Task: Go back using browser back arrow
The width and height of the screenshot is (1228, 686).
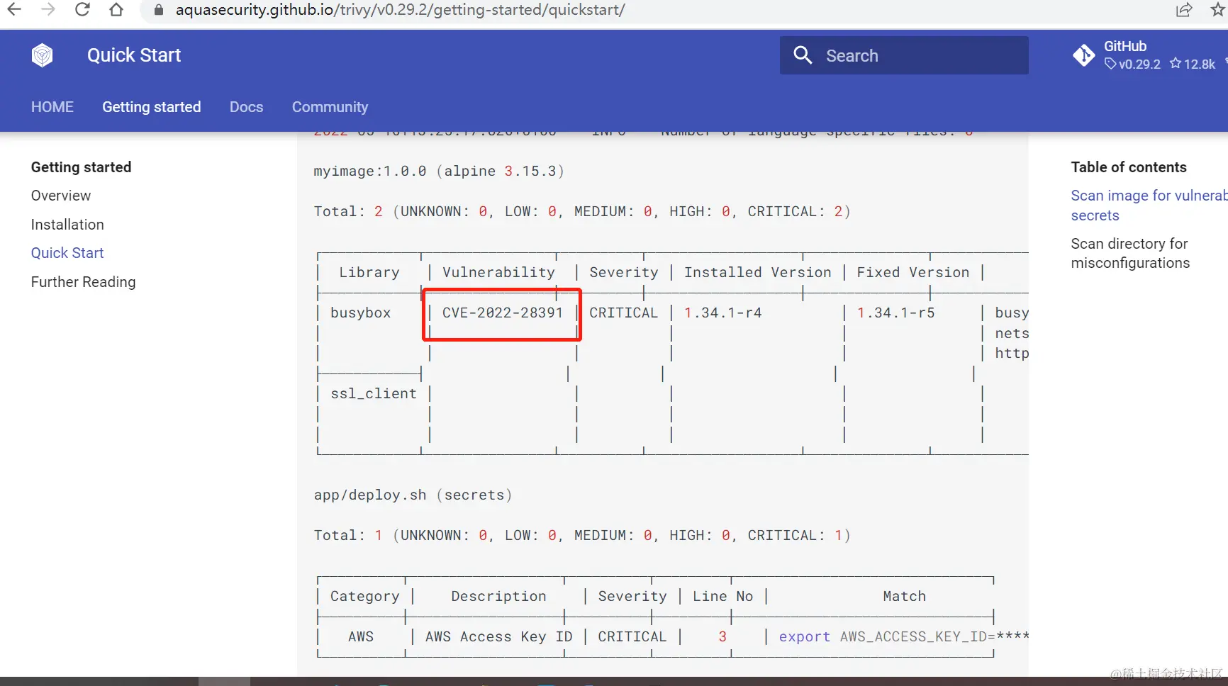Action: (x=13, y=10)
